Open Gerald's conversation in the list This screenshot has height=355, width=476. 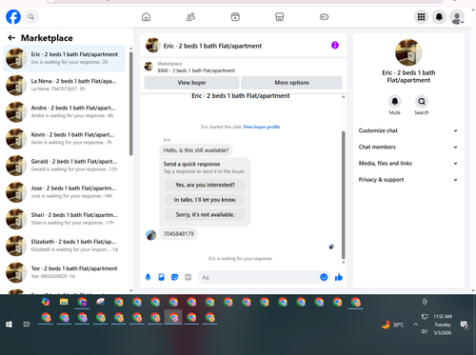click(x=64, y=166)
